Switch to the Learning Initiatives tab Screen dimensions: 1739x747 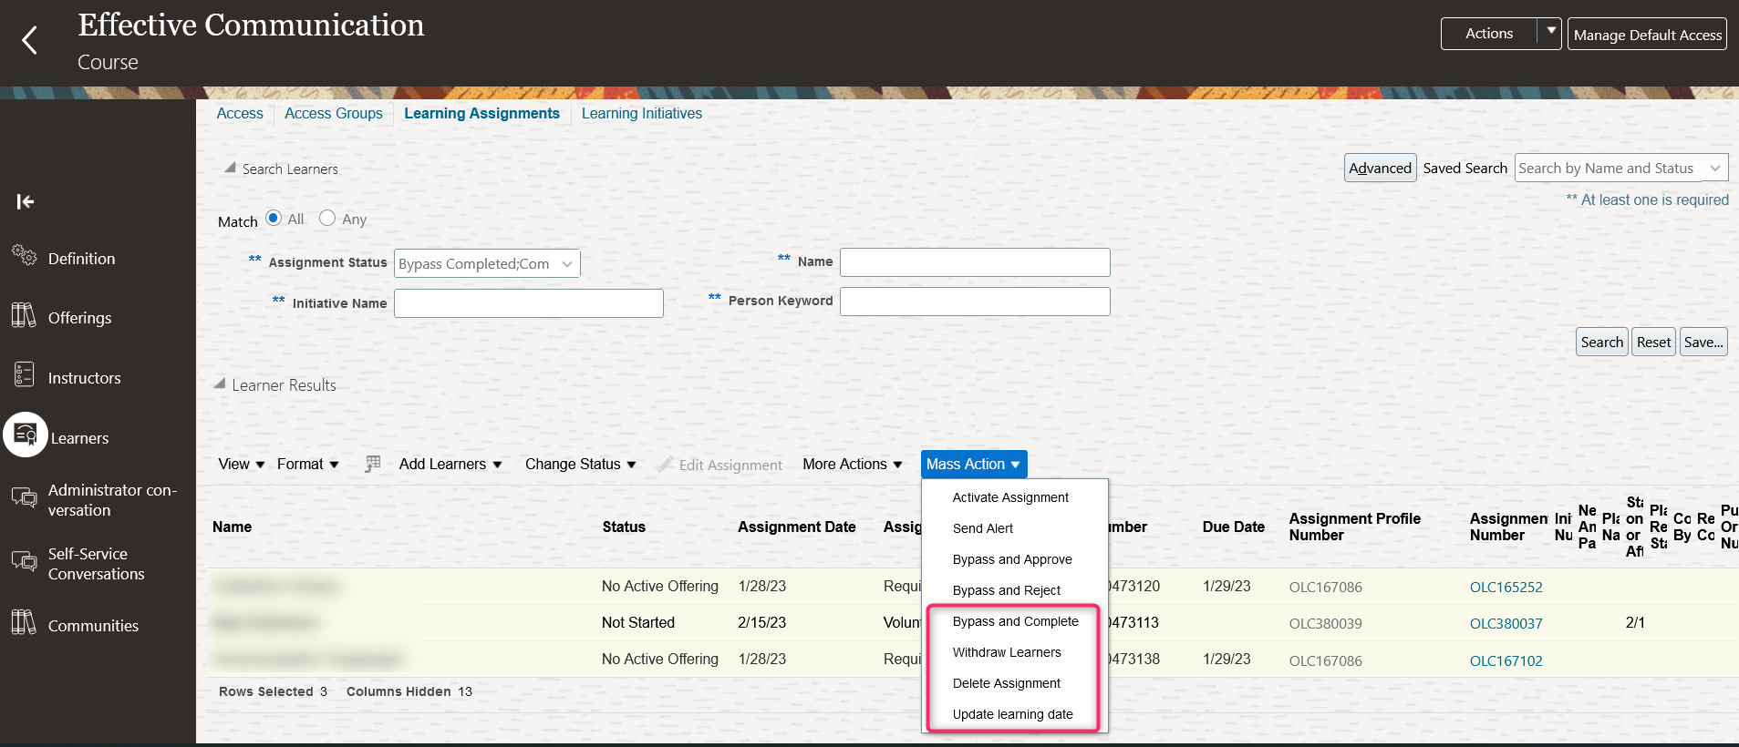click(642, 113)
